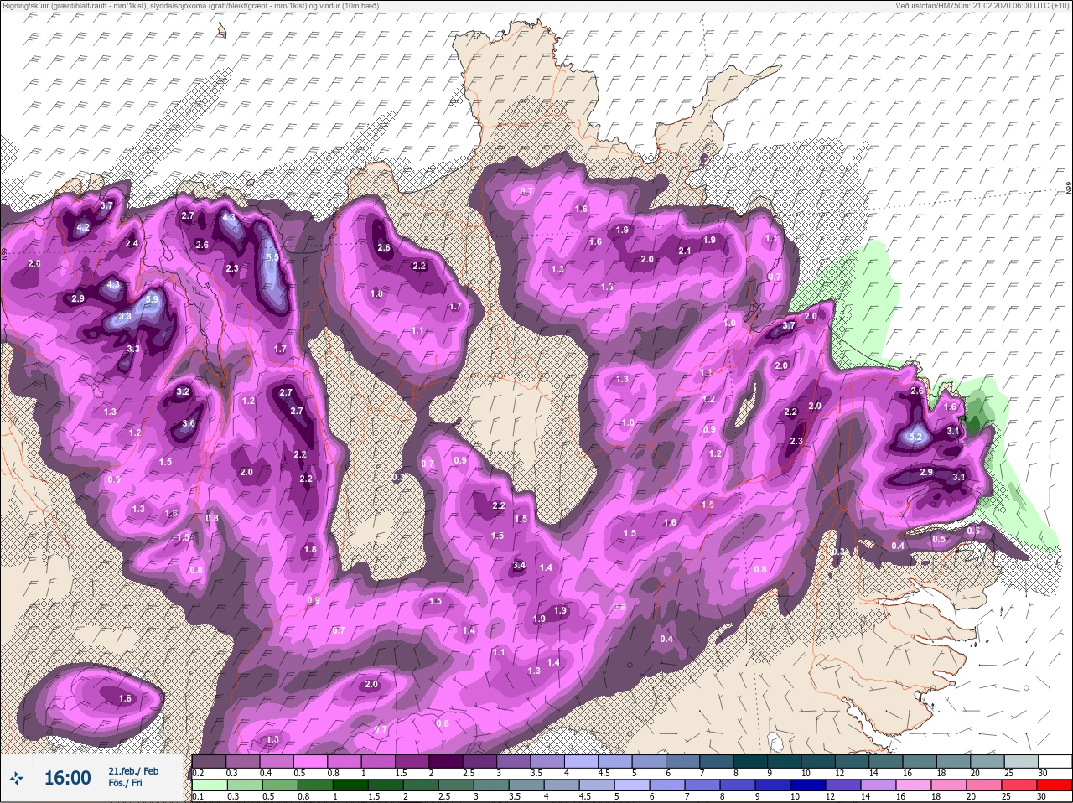Click the 3.6 precipitation value on map

[x=189, y=423]
